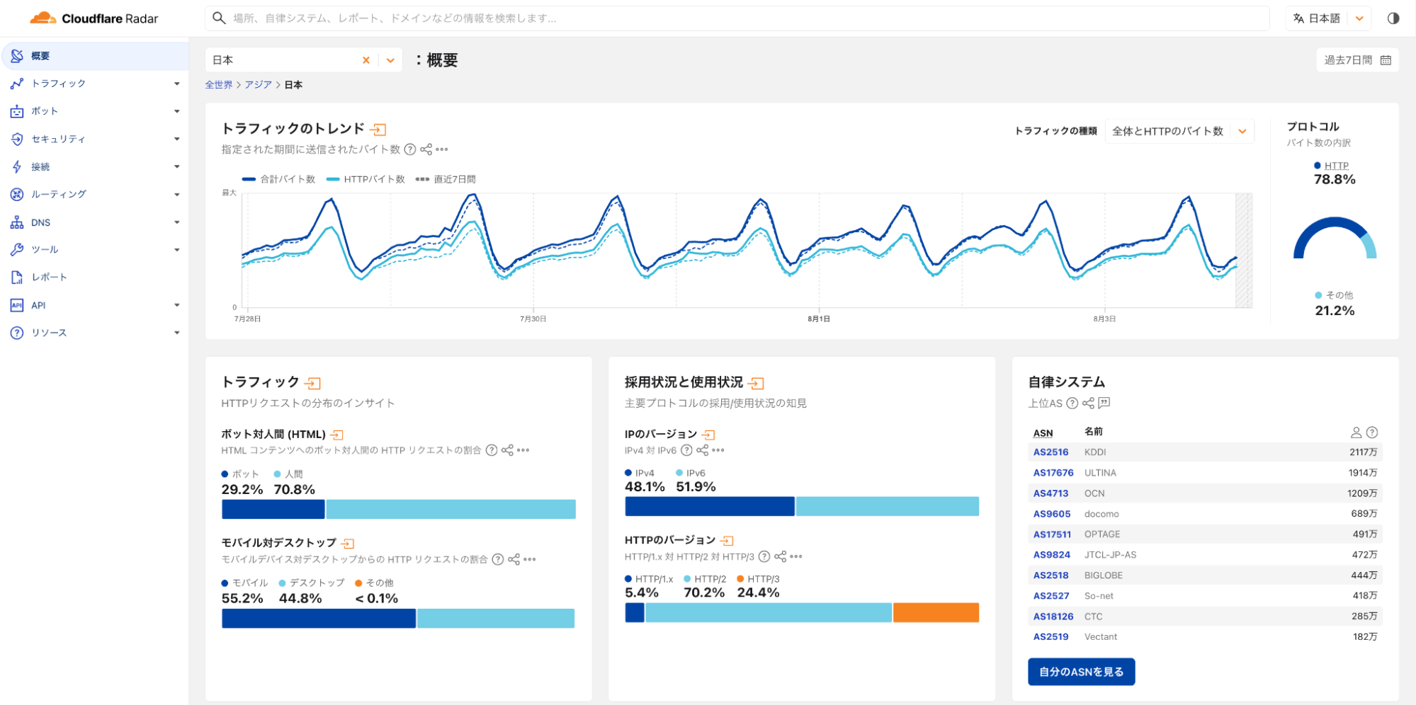
Task: Open the 採用状況と使用状況 detail arrow icon
Action: pyautogui.click(x=756, y=383)
